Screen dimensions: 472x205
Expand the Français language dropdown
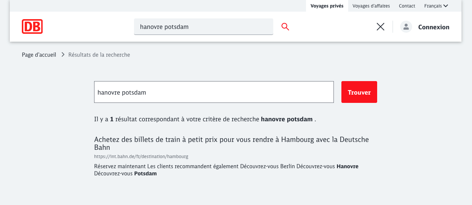[436, 6]
